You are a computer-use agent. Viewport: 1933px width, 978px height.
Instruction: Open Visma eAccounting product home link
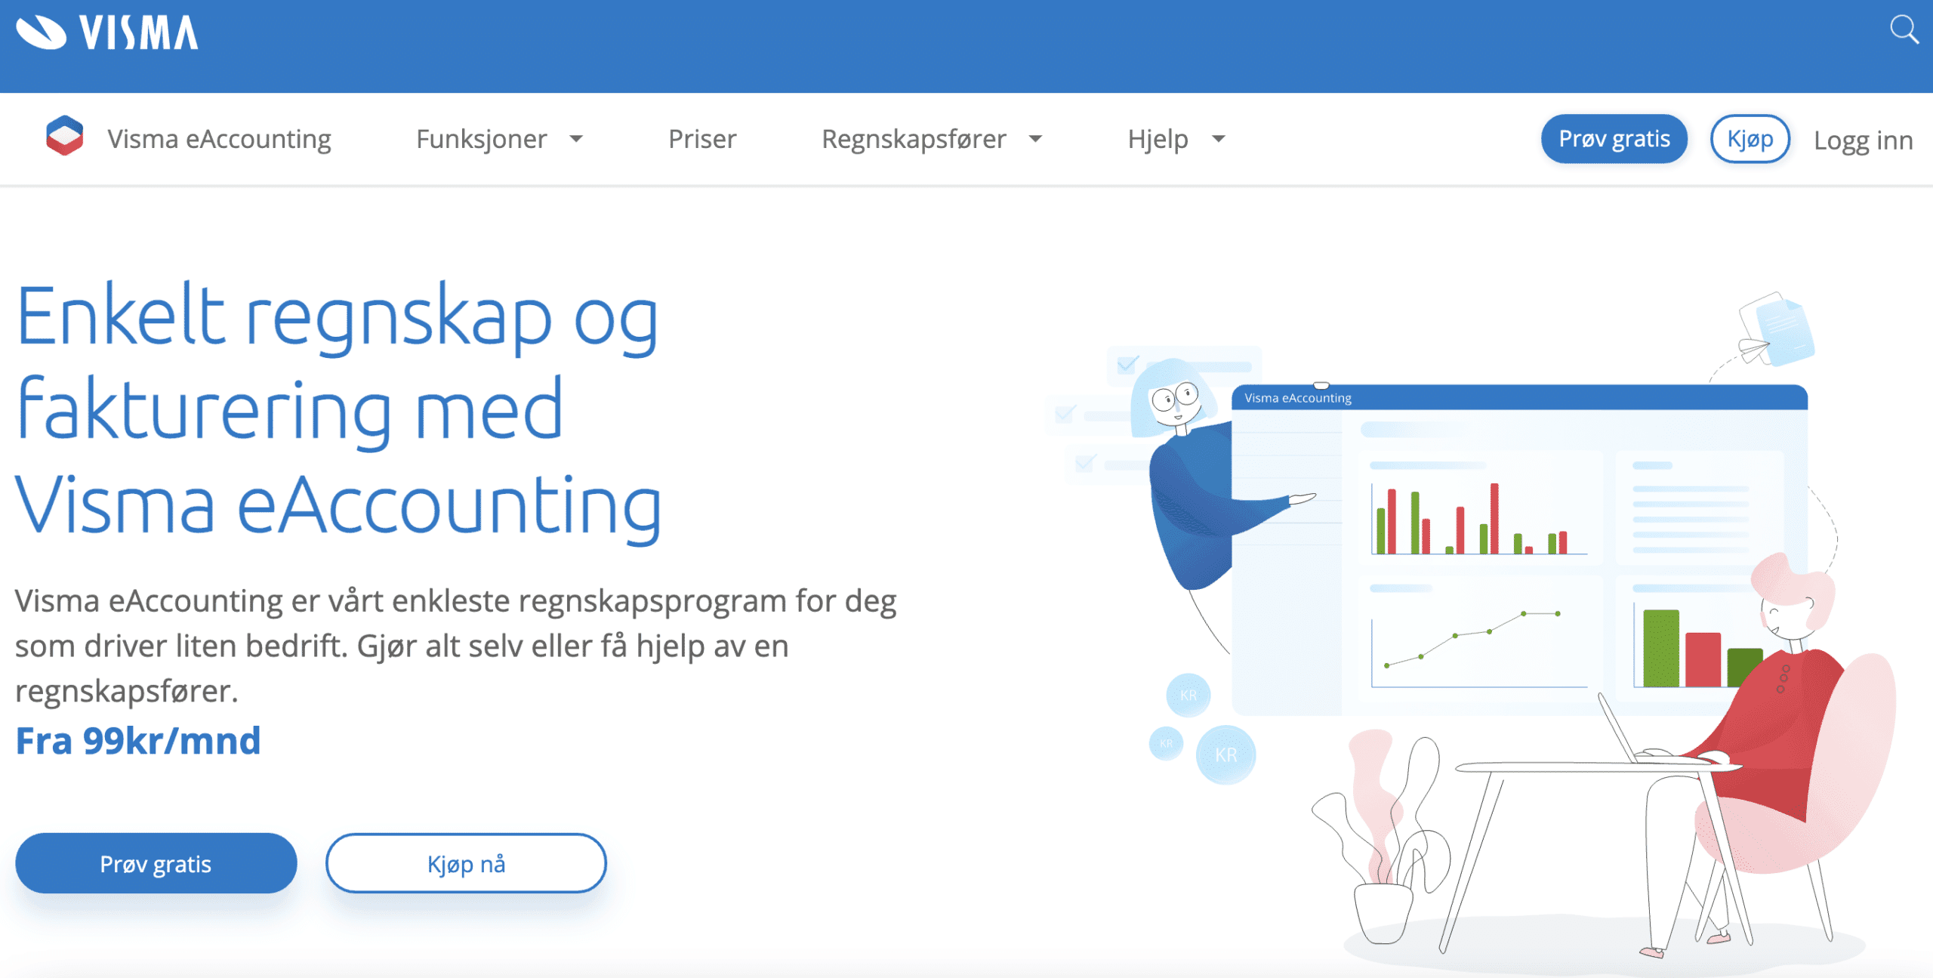219,139
